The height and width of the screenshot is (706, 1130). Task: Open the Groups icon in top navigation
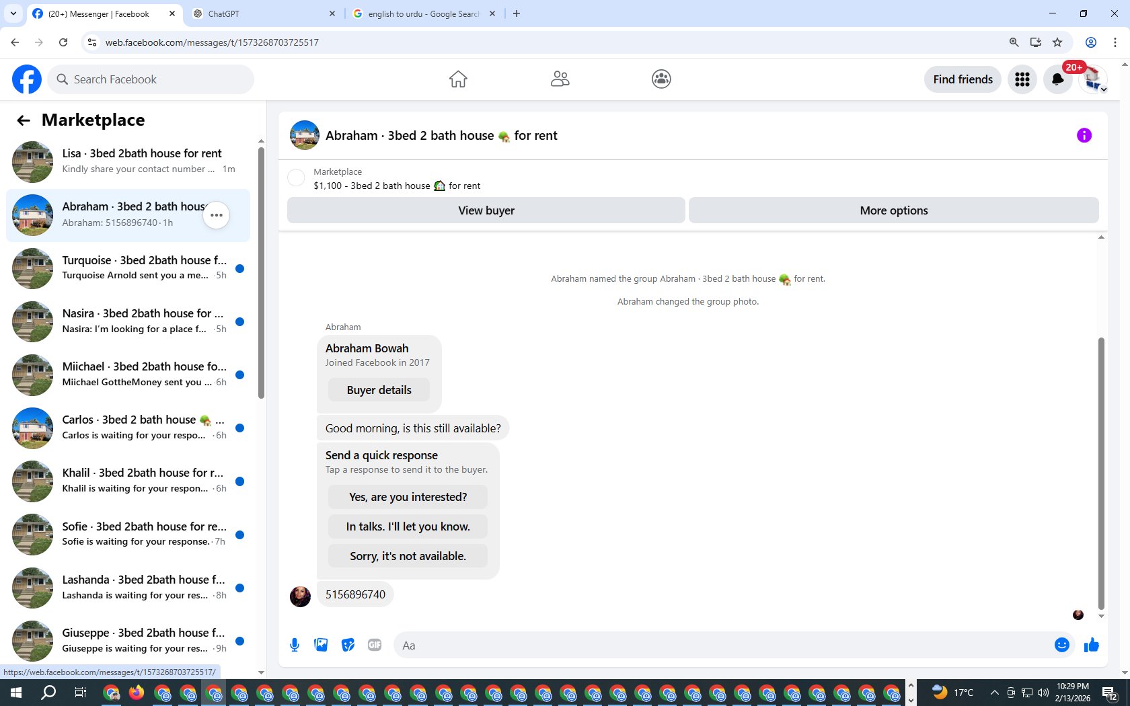pyautogui.click(x=661, y=79)
